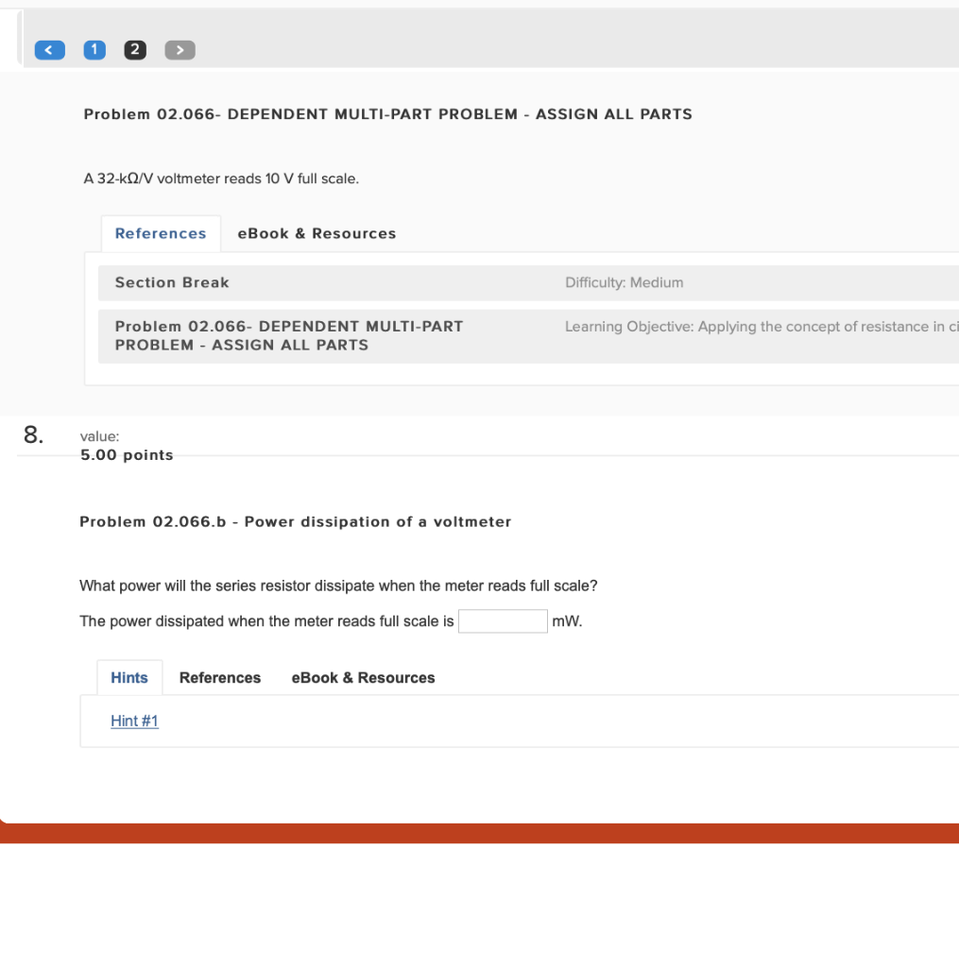Click the mW unit label beside the answer box
This screenshot has width=959, height=967.
(x=568, y=620)
